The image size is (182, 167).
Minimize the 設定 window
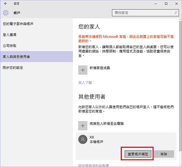click(x=156, y=4)
